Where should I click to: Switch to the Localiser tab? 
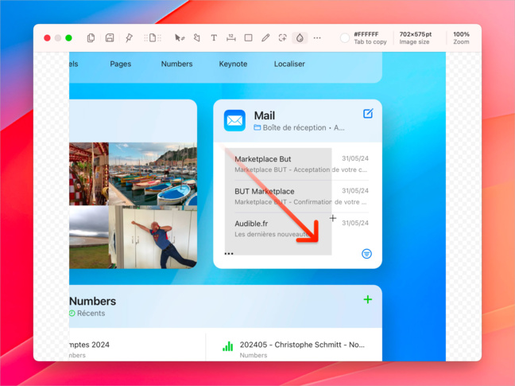click(289, 64)
